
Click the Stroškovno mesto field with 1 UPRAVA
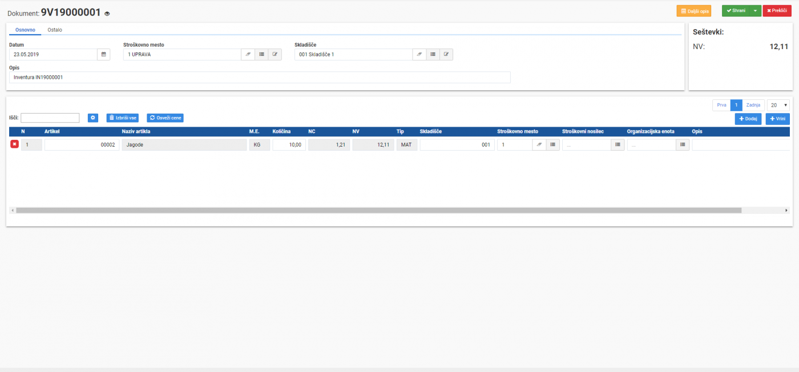pyautogui.click(x=182, y=54)
